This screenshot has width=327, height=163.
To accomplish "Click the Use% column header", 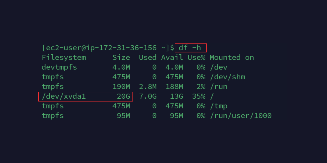I will (196, 58).
